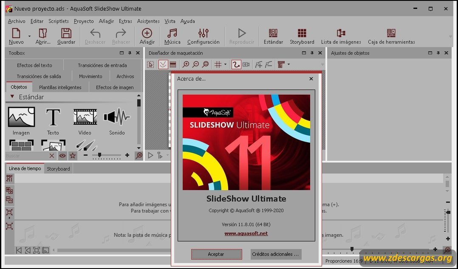Click the add track icon in timeline

[9, 191]
